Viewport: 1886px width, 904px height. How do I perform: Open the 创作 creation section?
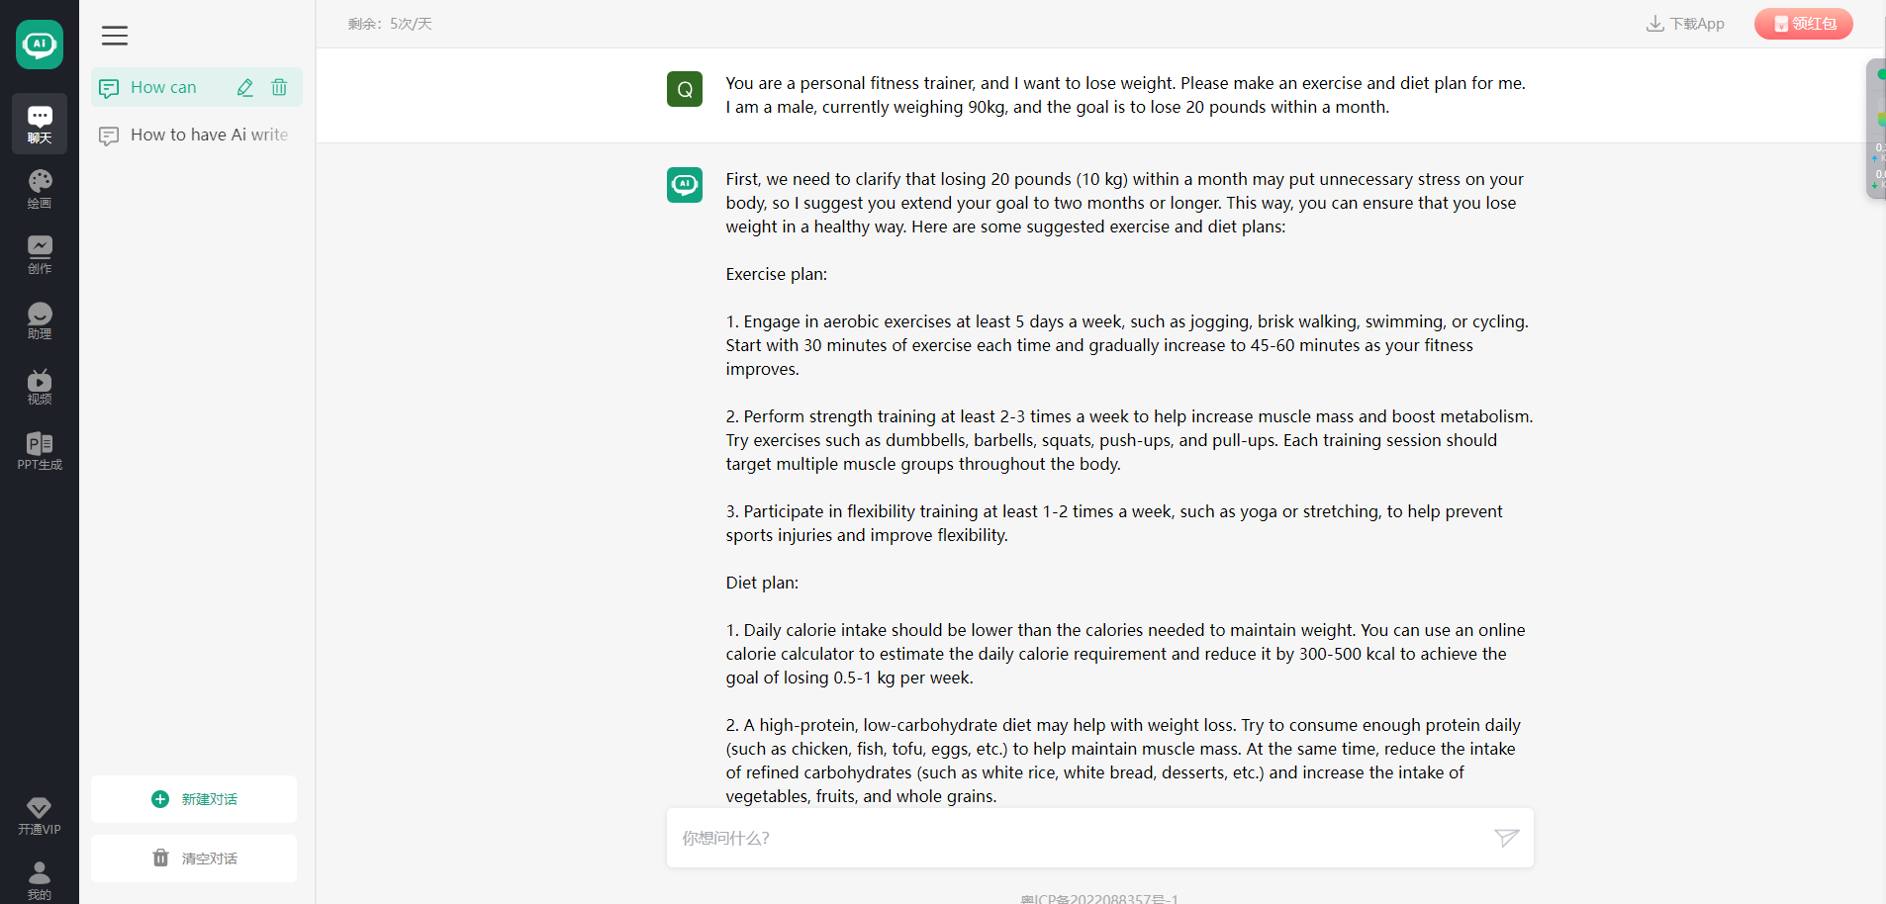coord(40,254)
